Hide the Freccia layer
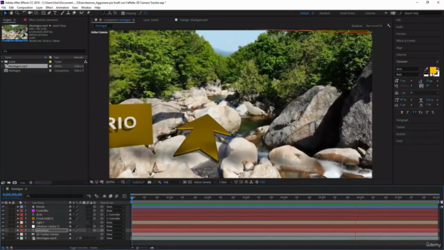Image resolution: width=444 pixels, height=250 pixels. coord(3,207)
